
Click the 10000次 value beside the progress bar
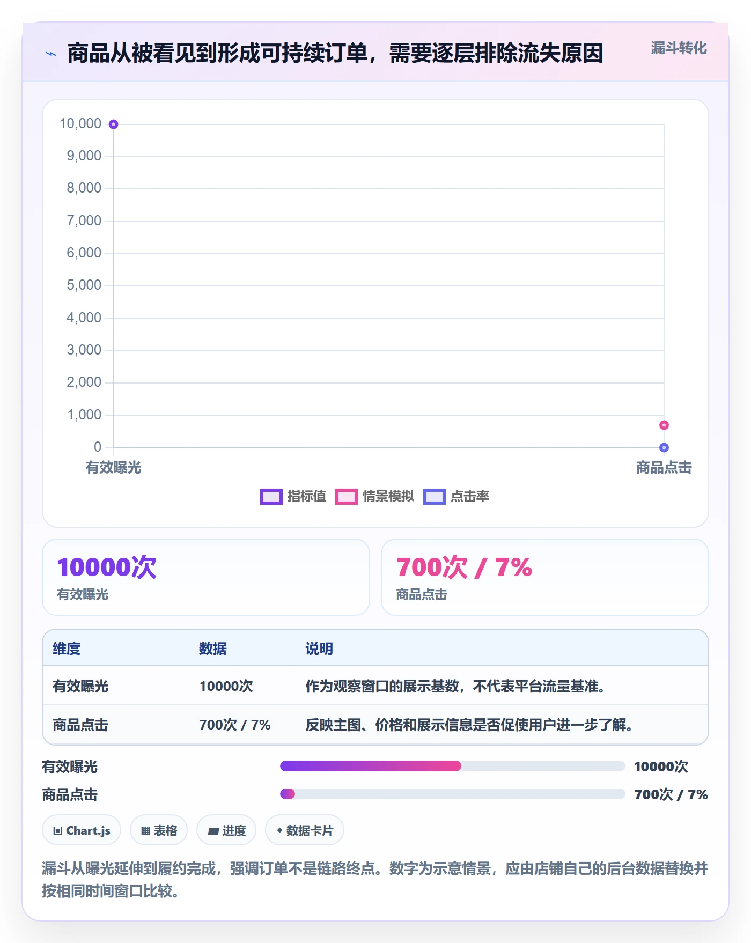click(661, 767)
